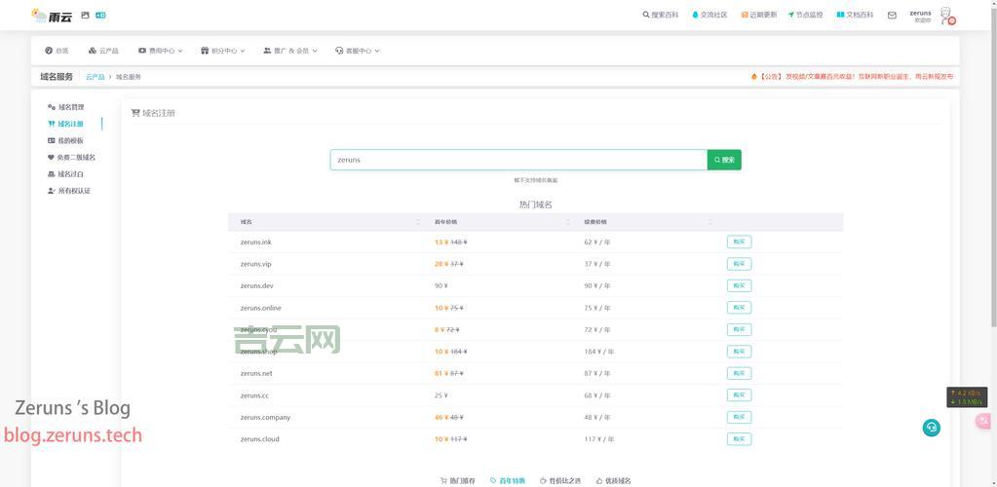Switch to the 热门推荐 tab
Viewport: 997px width, 487px height.
tap(458, 480)
